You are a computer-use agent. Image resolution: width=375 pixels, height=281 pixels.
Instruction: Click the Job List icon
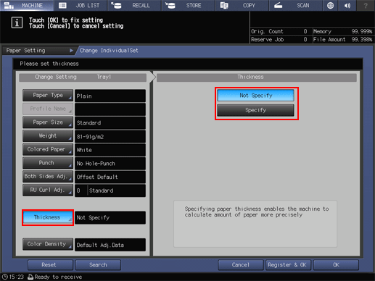[x=62, y=5]
